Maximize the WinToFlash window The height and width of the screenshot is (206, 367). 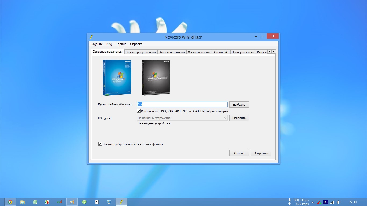[x=263, y=36]
